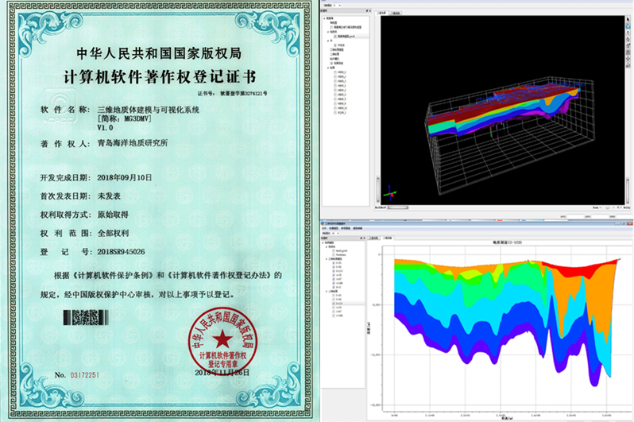
Task: Select the first view tab in the profile window
Action: click(373, 238)
